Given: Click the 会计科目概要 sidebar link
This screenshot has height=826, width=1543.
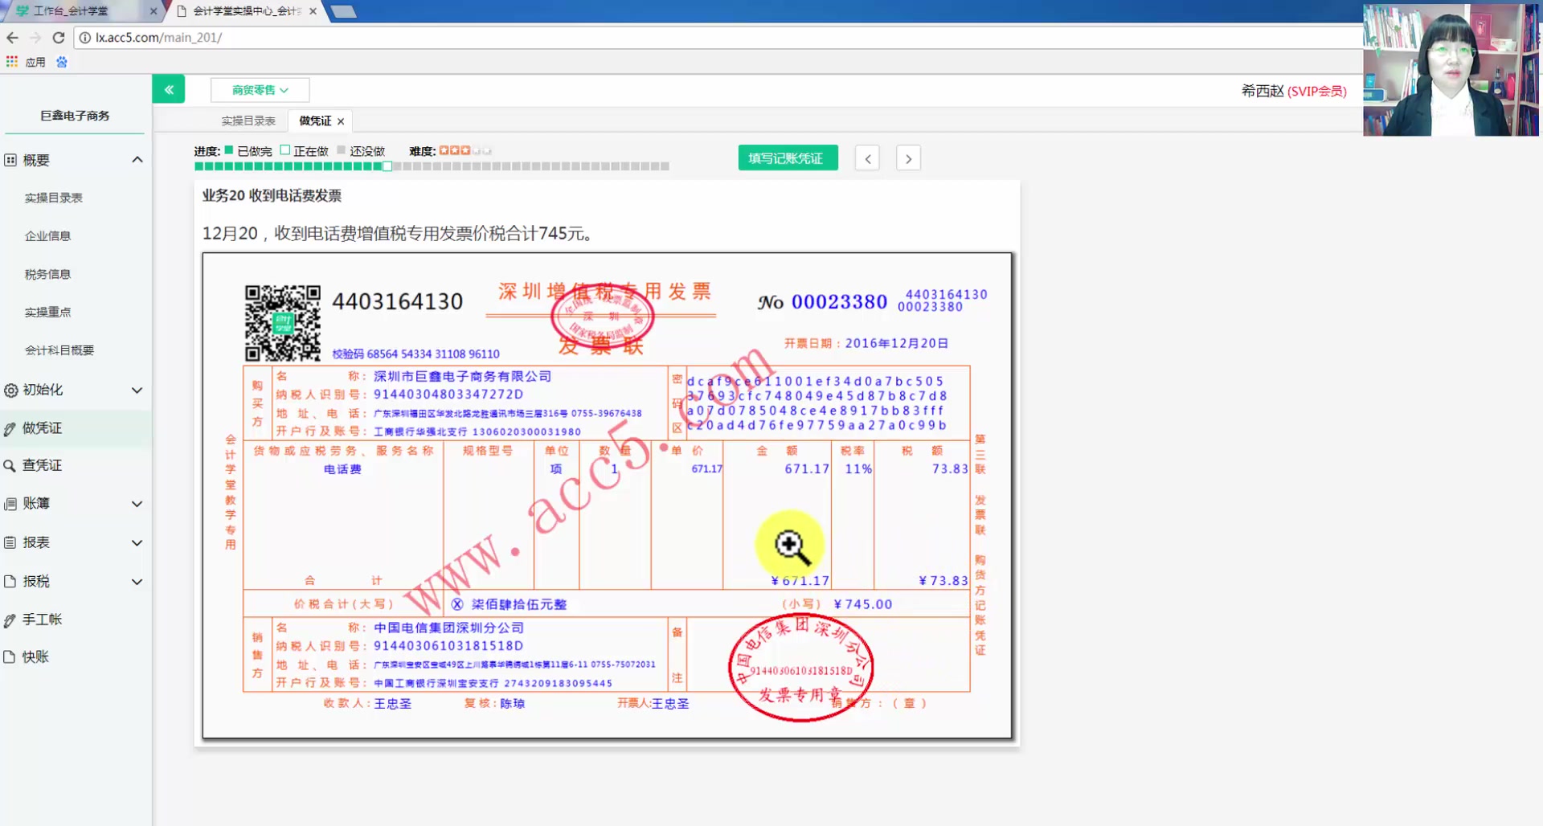Looking at the screenshot, I should click(x=59, y=350).
